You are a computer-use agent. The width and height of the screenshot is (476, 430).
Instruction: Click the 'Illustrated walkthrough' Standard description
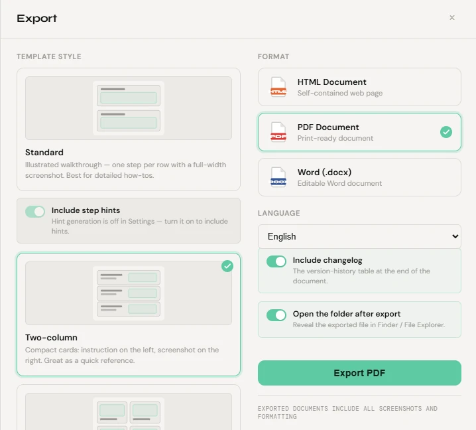pyautogui.click(x=126, y=170)
